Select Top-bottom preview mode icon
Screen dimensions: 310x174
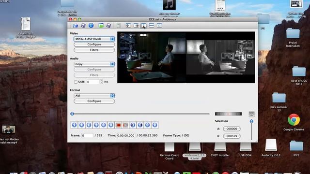pos(152,26)
